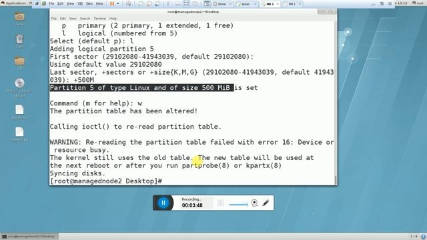Click the recorder pencil annotate icon

pyautogui.click(x=266, y=203)
